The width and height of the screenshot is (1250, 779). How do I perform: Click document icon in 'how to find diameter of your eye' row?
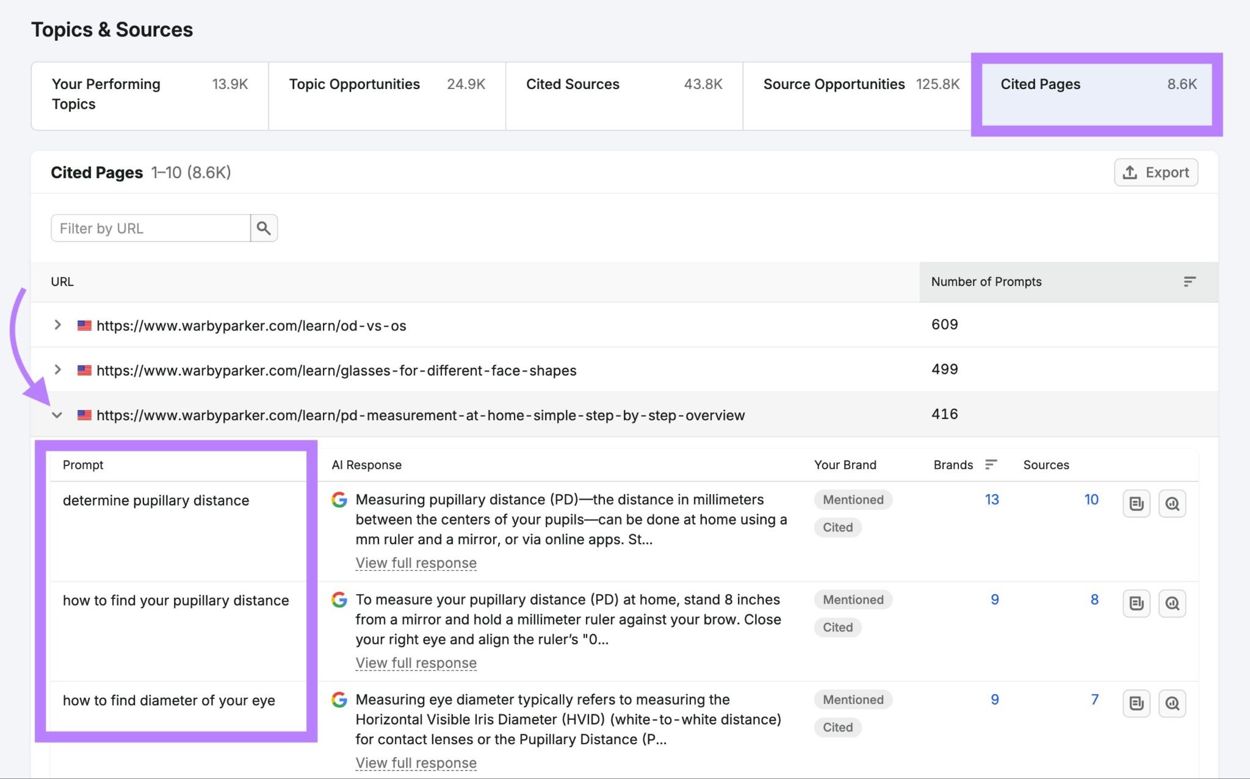(1136, 704)
